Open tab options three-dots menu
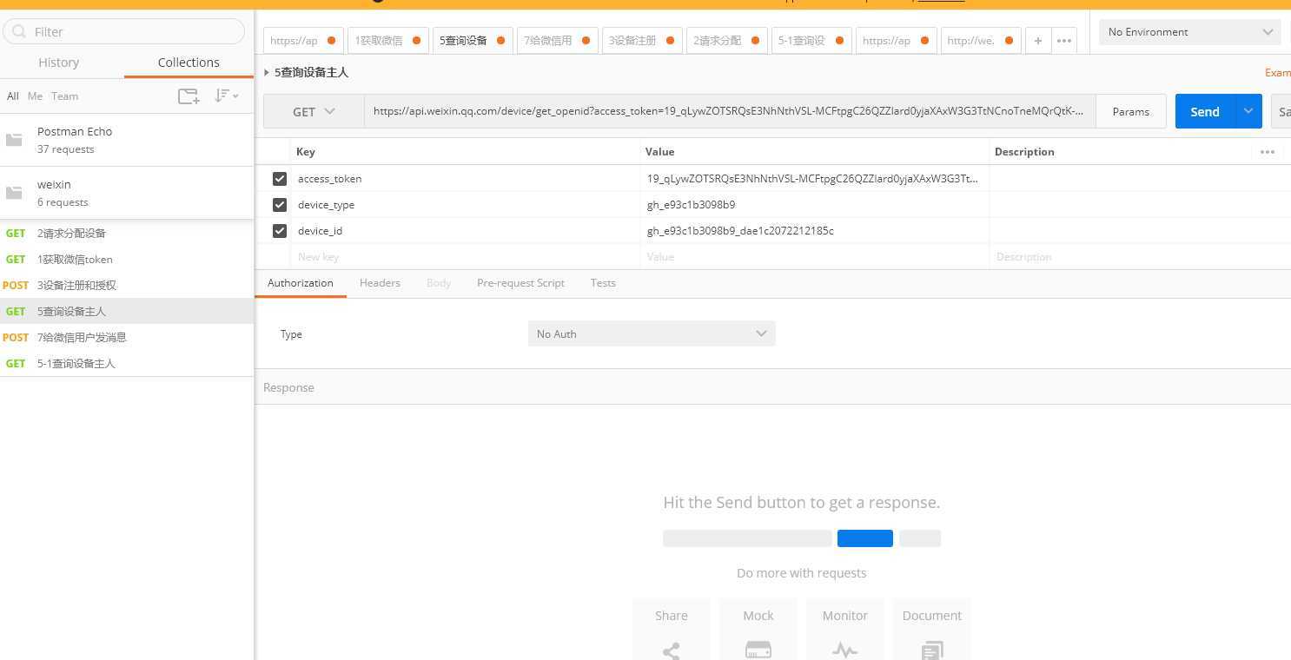The image size is (1291, 660). coord(1063,41)
